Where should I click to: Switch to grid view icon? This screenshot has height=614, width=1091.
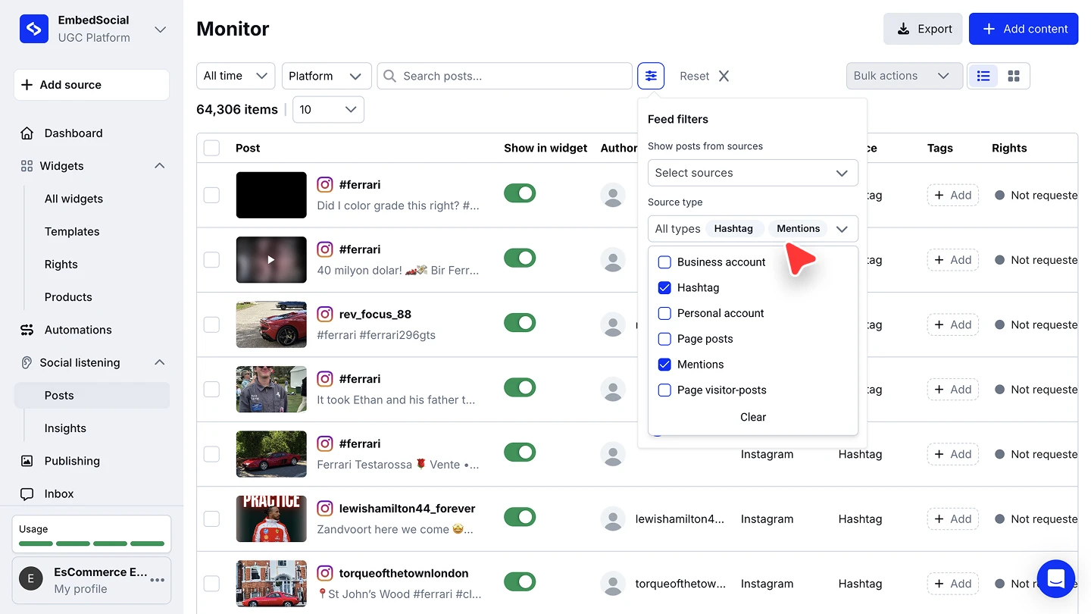pos(1014,76)
